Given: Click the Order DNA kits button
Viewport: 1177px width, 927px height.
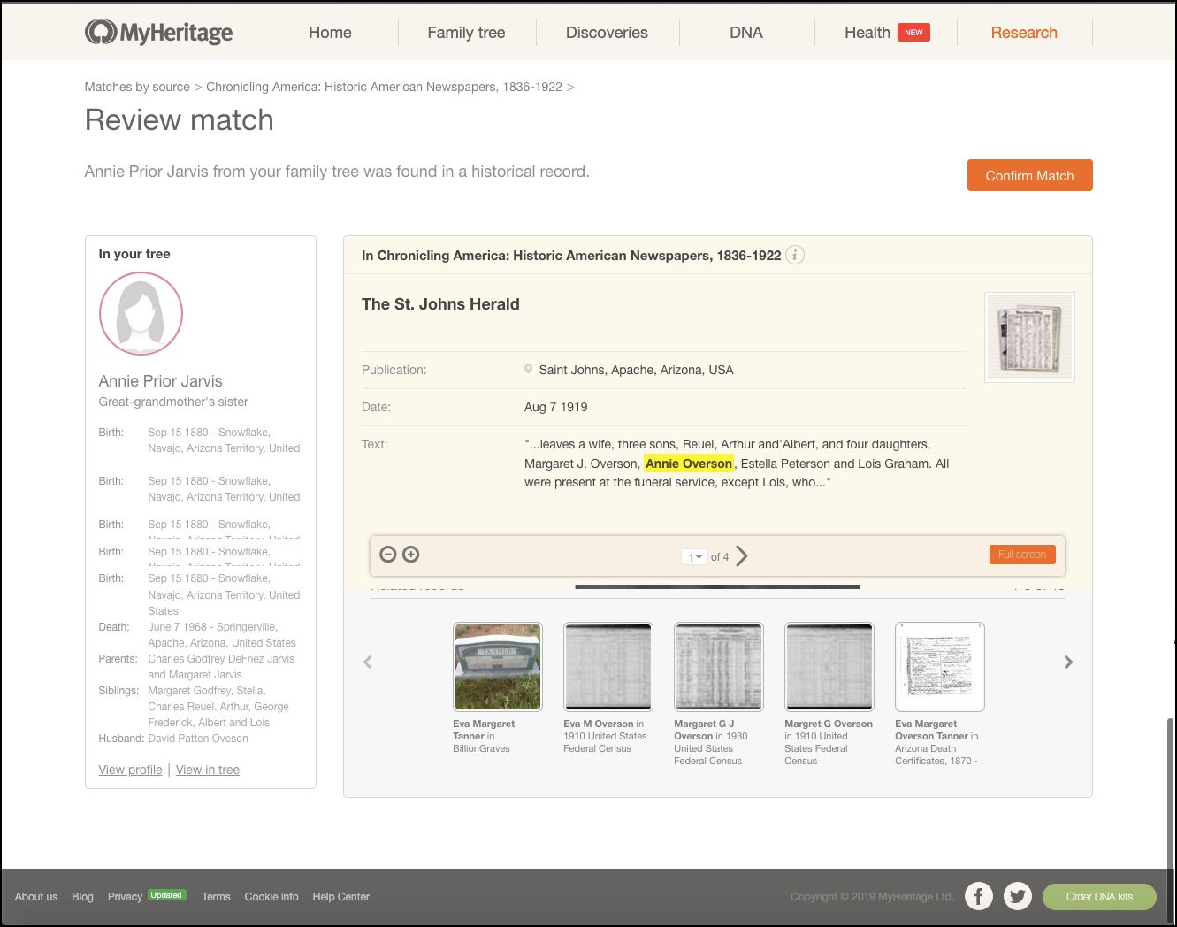Looking at the screenshot, I should click(1099, 896).
